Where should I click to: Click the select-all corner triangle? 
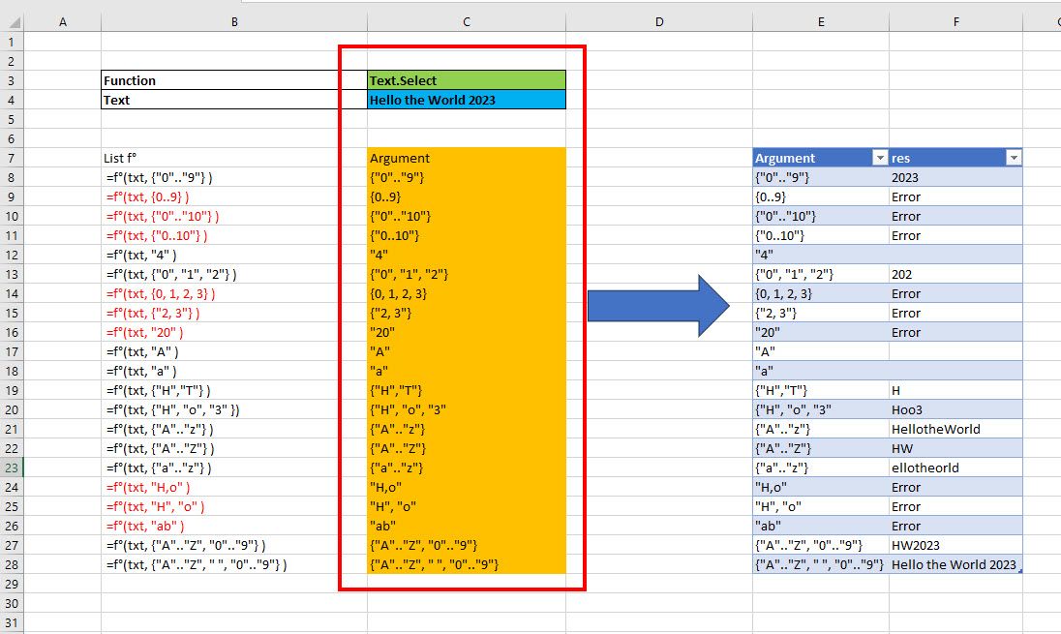pos(14,22)
